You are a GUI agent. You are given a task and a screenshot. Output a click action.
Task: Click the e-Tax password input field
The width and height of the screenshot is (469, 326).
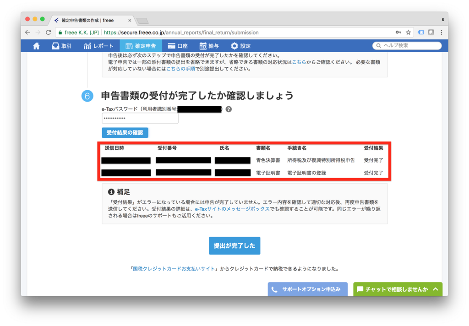[x=140, y=118]
